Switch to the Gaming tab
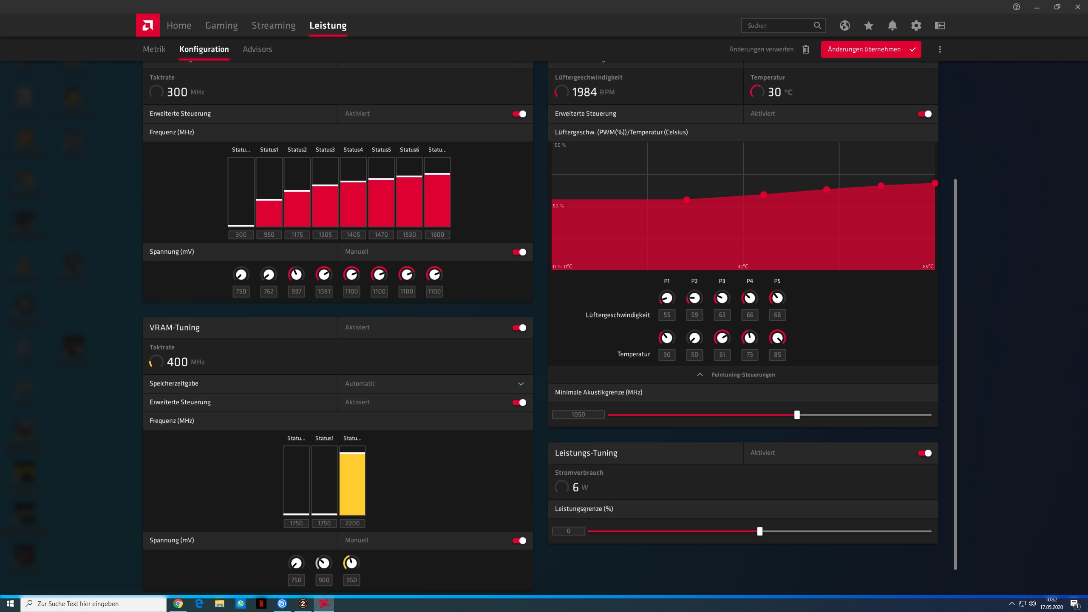 221,25
